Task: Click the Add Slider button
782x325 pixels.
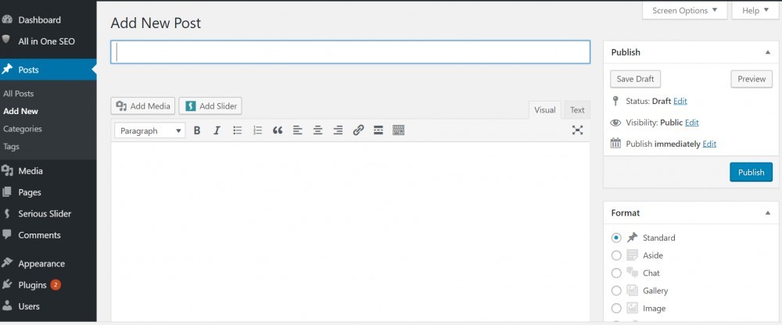Action: point(210,105)
